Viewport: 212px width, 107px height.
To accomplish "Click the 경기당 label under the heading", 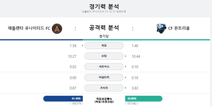I will point(104,36).
